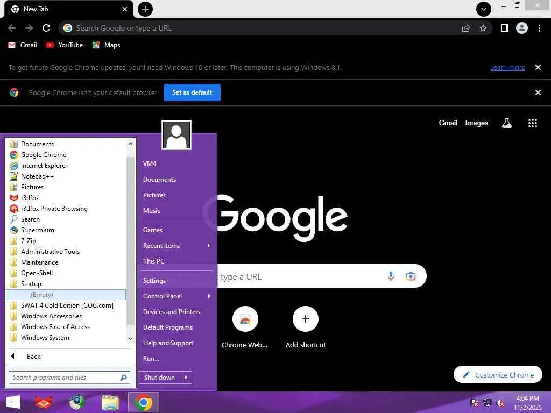Image resolution: width=551 pixels, height=413 pixels.
Task: Open Gmail link on Google page
Action: click(x=448, y=123)
